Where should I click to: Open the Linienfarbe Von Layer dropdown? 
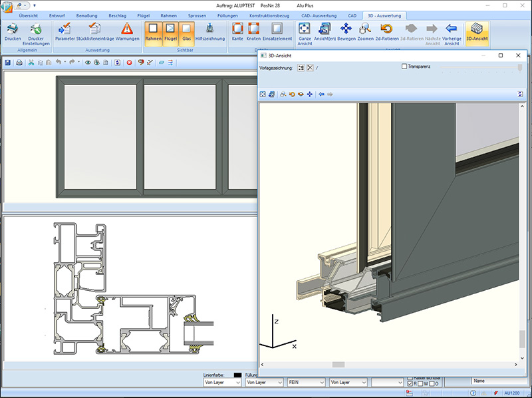[222, 383]
